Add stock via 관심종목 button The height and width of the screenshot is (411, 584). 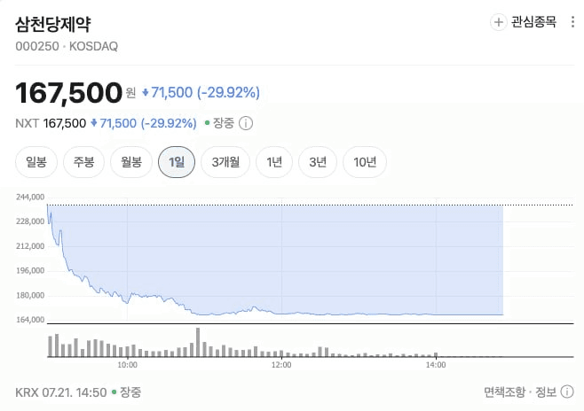tap(524, 22)
